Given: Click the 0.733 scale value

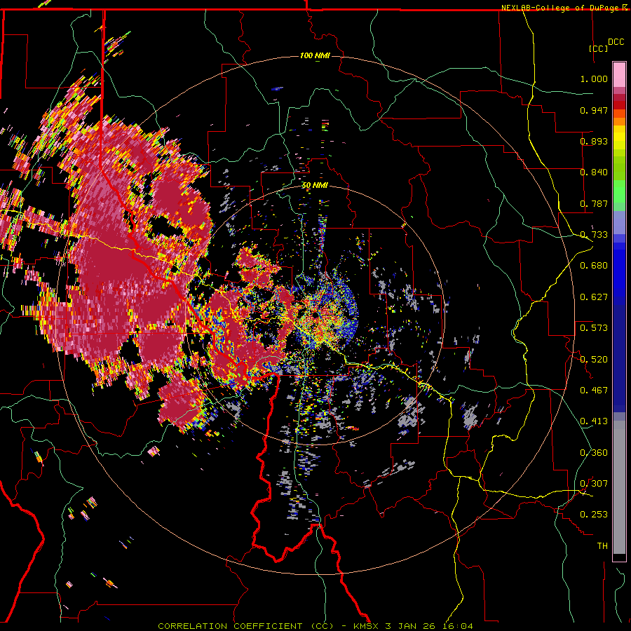Looking at the screenshot, I should click(x=594, y=235).
